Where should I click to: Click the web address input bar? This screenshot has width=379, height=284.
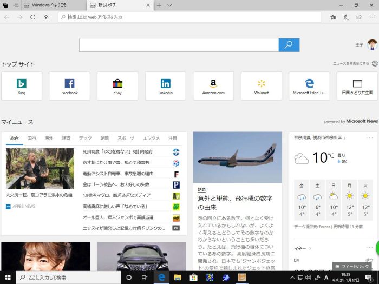[x=190, y=17]
